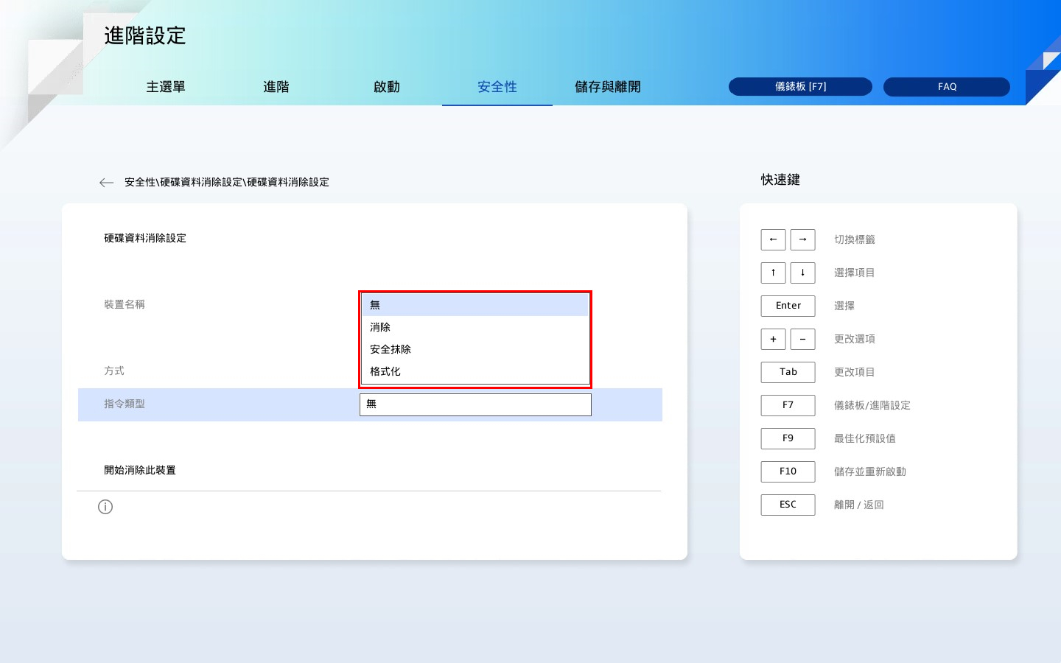
Task: Open the 啟動 tab
Action: pyautogui.click(x=387, y=87)
